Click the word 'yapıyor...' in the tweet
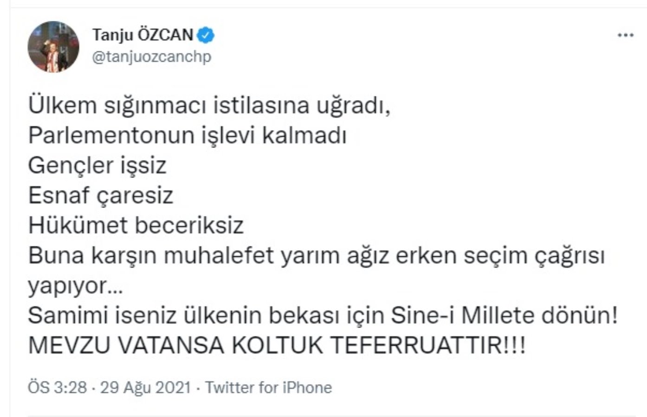This screenshot has width=647, height=417. (76, 286)
